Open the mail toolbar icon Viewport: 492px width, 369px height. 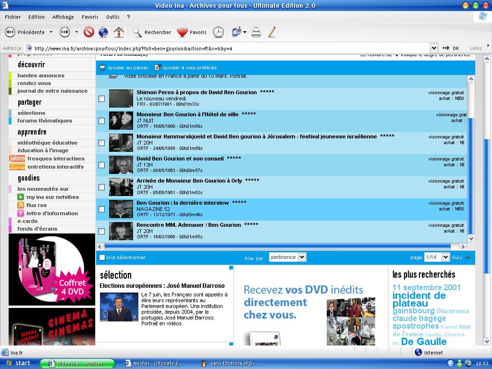[236, 32]
